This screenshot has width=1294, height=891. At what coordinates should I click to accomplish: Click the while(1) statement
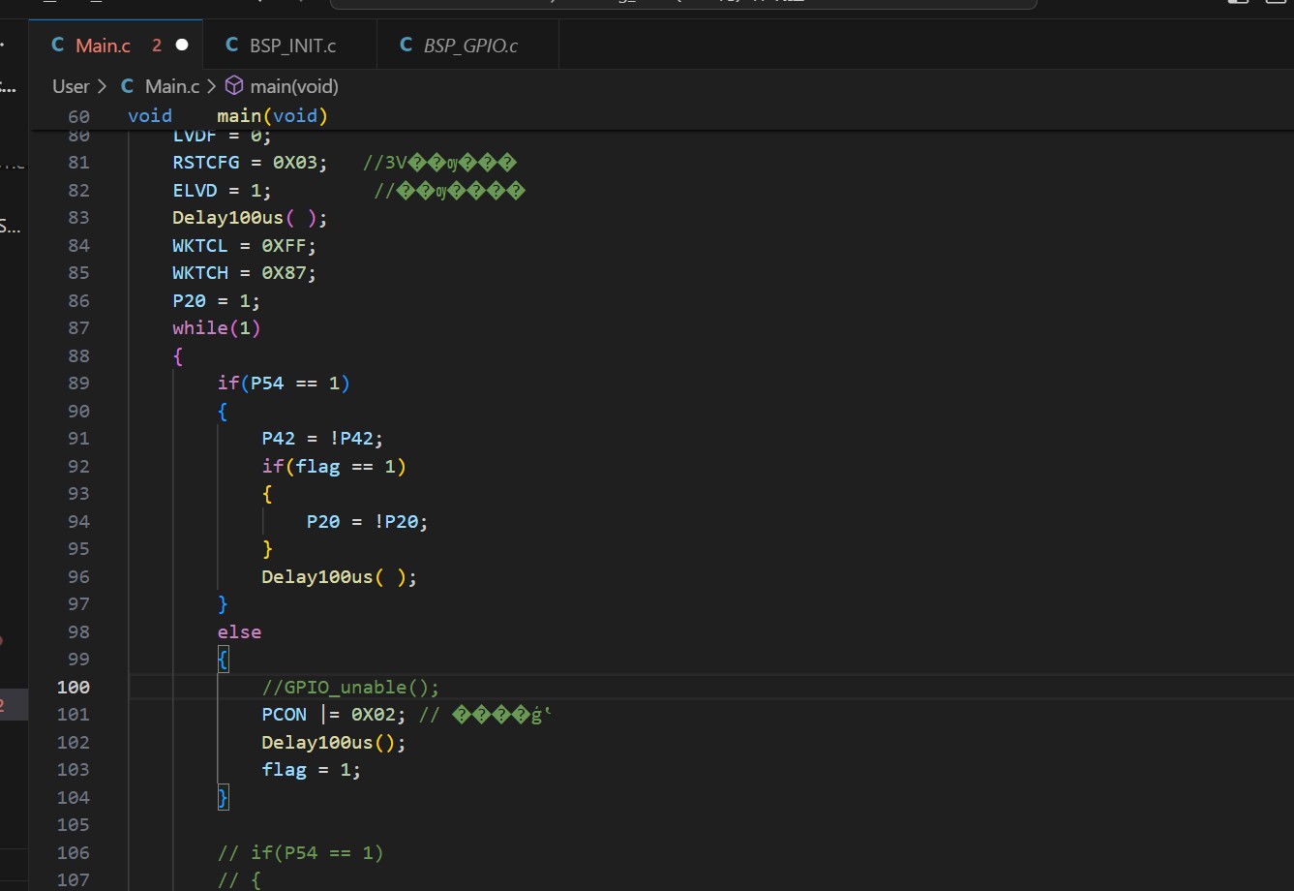click(217, 327)
